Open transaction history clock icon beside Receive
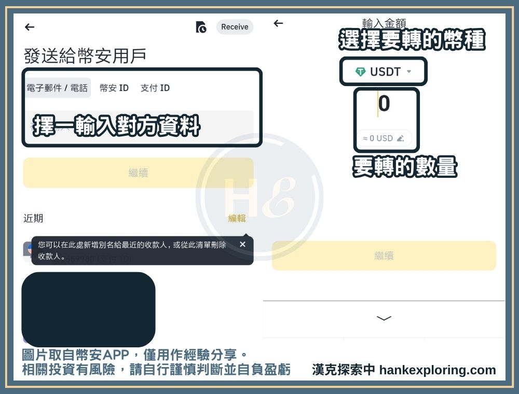 [201, 27]
